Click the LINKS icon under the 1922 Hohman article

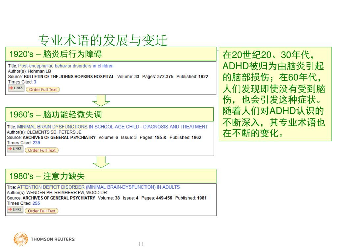(16, 88)
